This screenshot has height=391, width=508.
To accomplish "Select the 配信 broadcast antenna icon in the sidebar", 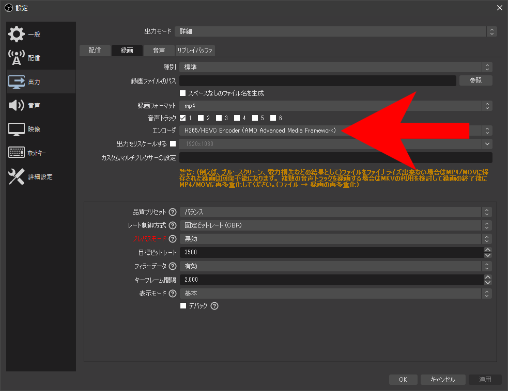I will click(x=16, y=58).
